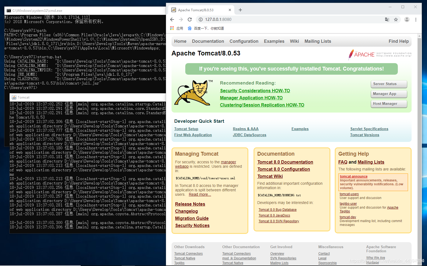Go back with the browser back arrow
427x266 pixels.
(x=172, y=19)
